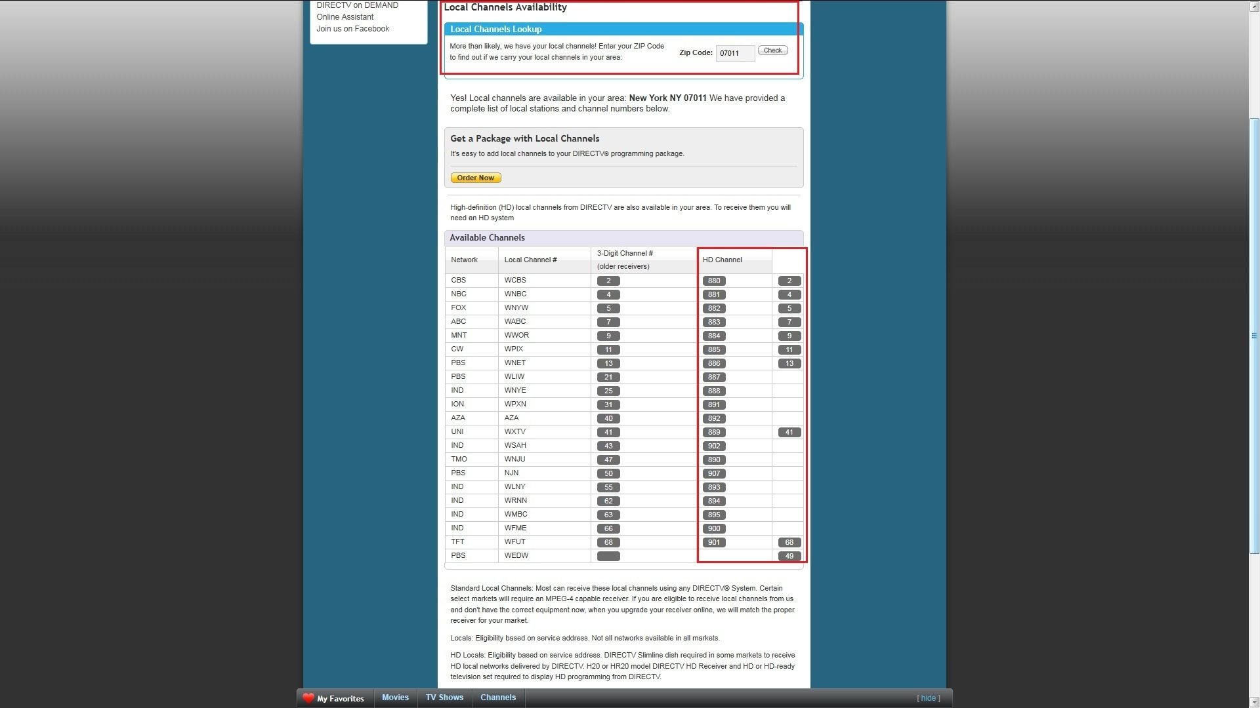The height and width of the screenshot is (708, 1260).
Task: Click the 49 badge in WEDW row
Action: (789, 556)
